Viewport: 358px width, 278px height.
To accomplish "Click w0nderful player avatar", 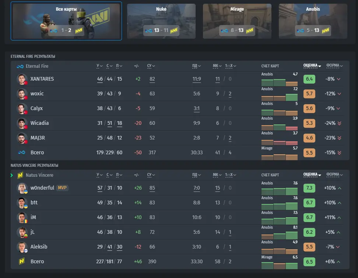I will (22, 188).
